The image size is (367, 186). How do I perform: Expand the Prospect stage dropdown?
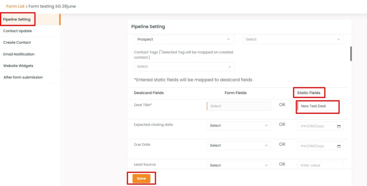[184, 39]
